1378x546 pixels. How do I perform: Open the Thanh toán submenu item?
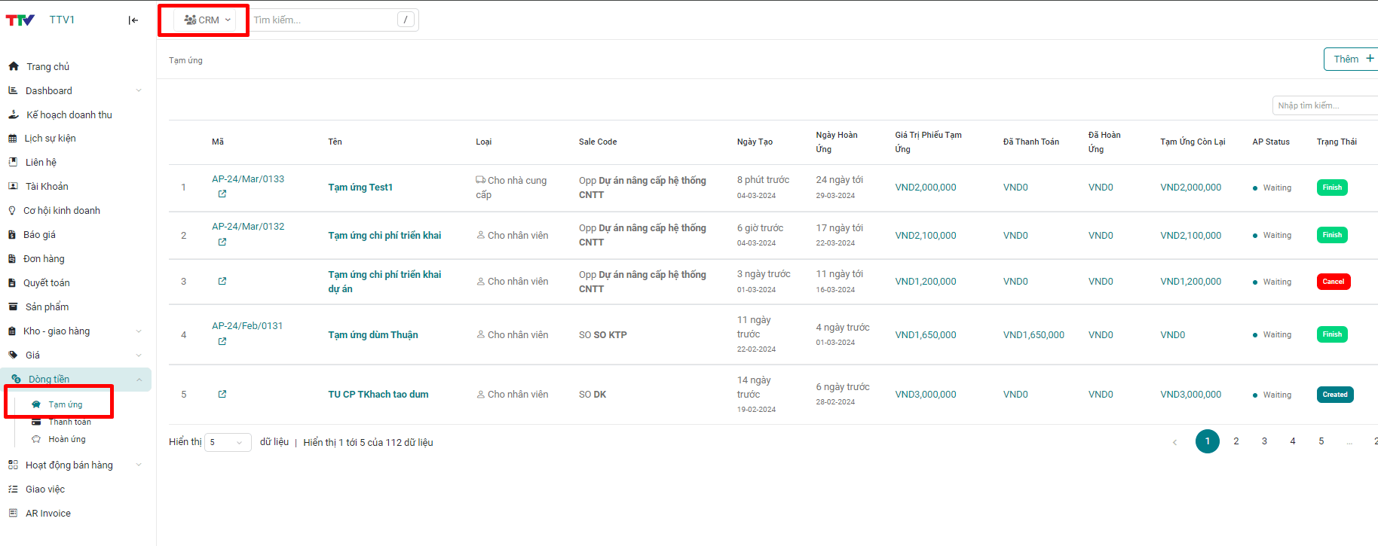[x=69, y=422]
